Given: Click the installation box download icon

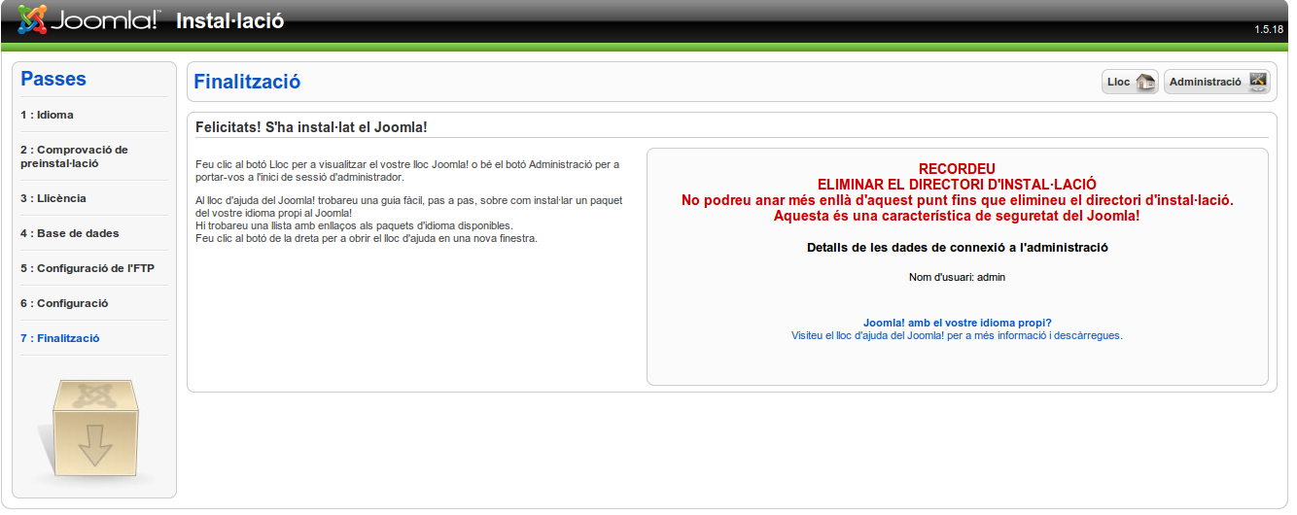Looking at the screenshot, I should point(94,431).
